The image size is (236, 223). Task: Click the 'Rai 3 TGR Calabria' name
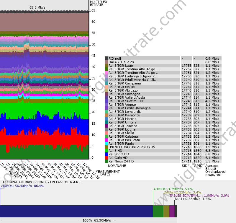tap(123, 136)
